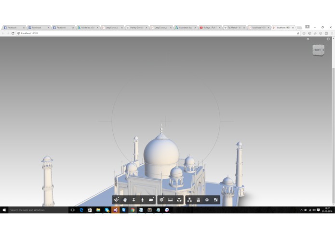Open the Measure tool
This screenshot has width=335, height=238.
pyautogui.click(x=170, y=200)
